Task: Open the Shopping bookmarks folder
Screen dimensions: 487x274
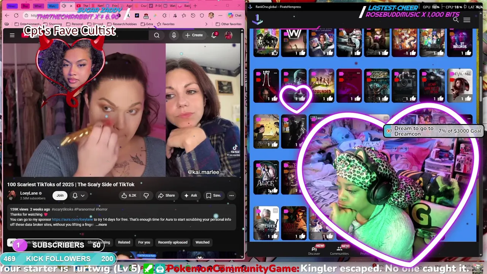Action: pyautogui.click(x=52, y=24)
